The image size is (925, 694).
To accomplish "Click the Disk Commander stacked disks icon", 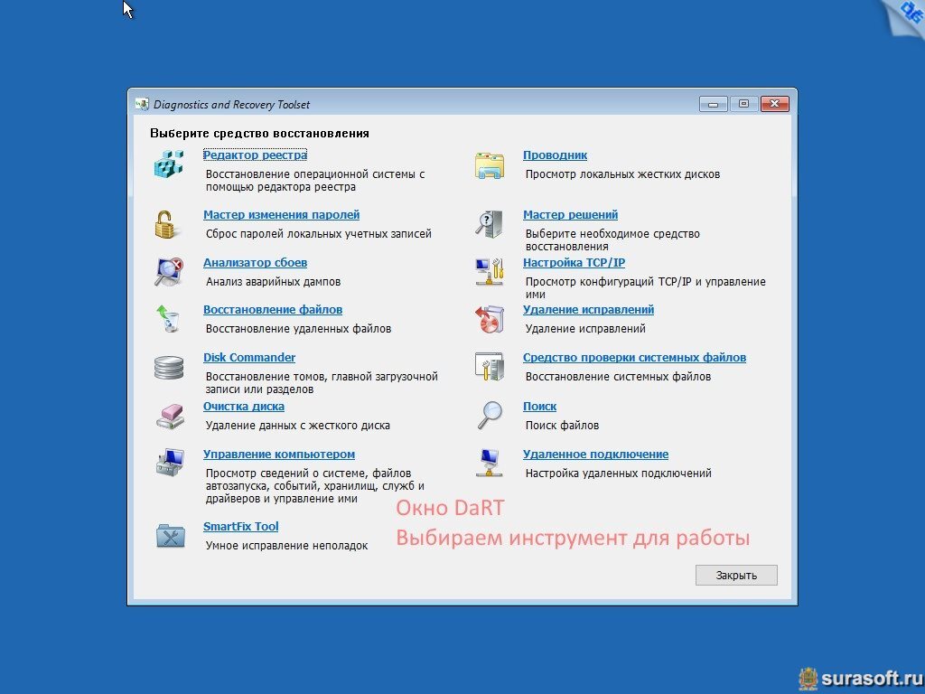I will pos(169,367).
